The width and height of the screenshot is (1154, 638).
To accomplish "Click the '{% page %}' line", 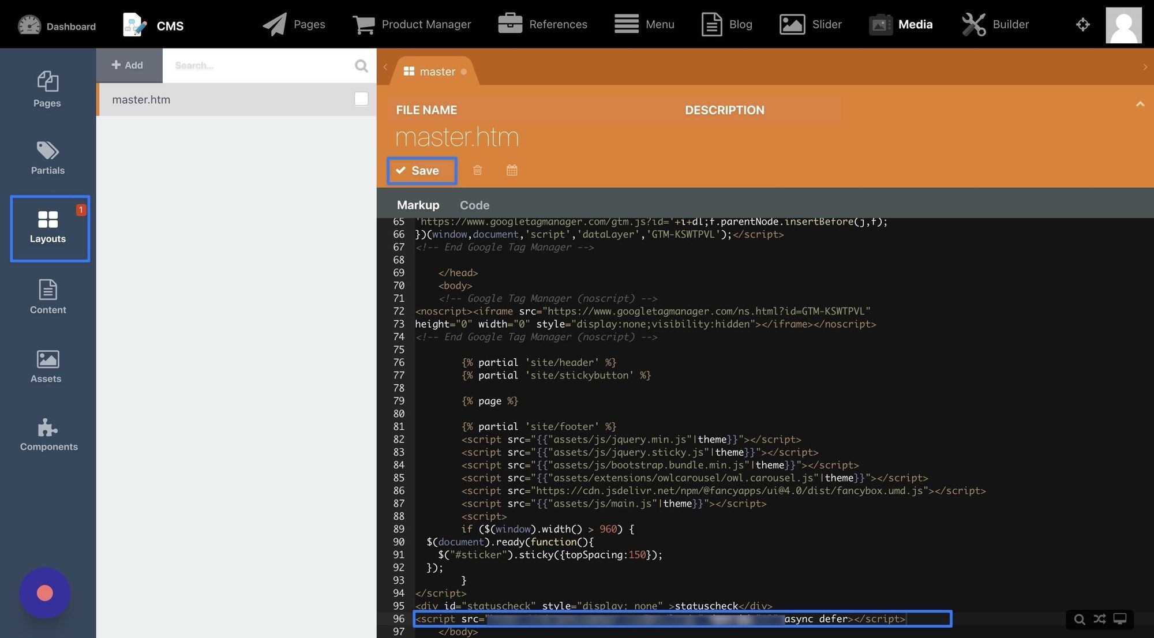I will 489,401.
